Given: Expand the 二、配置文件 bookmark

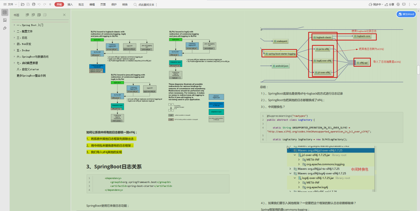Looking at the screenshot, I should (14, 31).
